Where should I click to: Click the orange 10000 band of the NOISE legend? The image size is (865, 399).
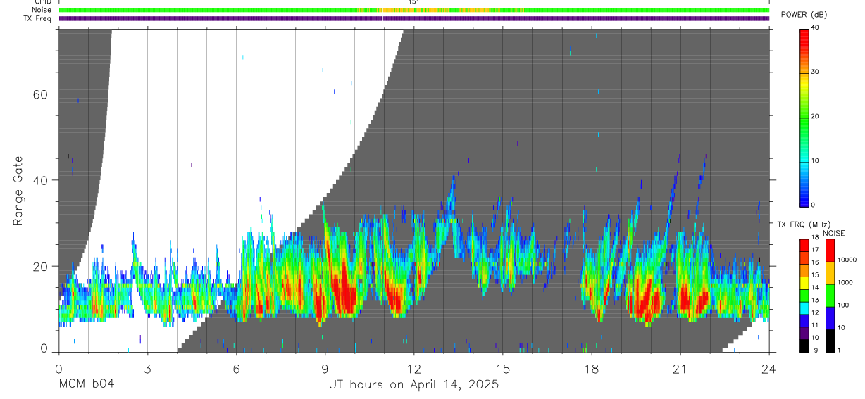830,273
